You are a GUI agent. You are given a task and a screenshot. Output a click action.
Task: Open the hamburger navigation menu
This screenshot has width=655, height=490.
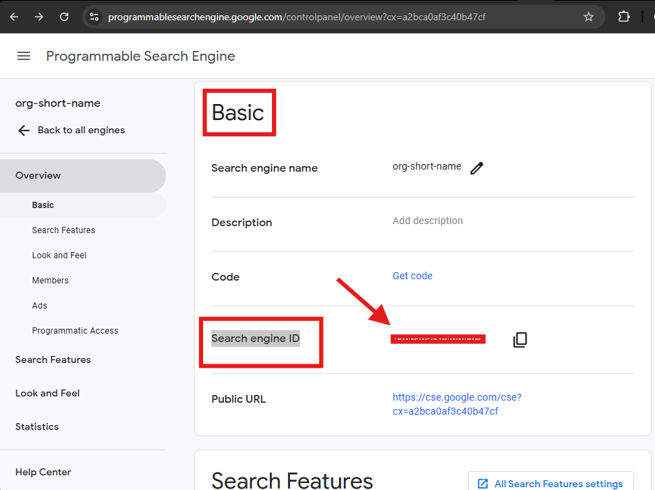point(24,56)
